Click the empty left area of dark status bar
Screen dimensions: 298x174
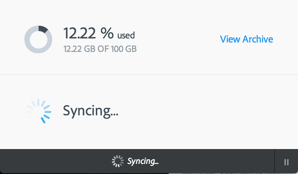point(51,161)
